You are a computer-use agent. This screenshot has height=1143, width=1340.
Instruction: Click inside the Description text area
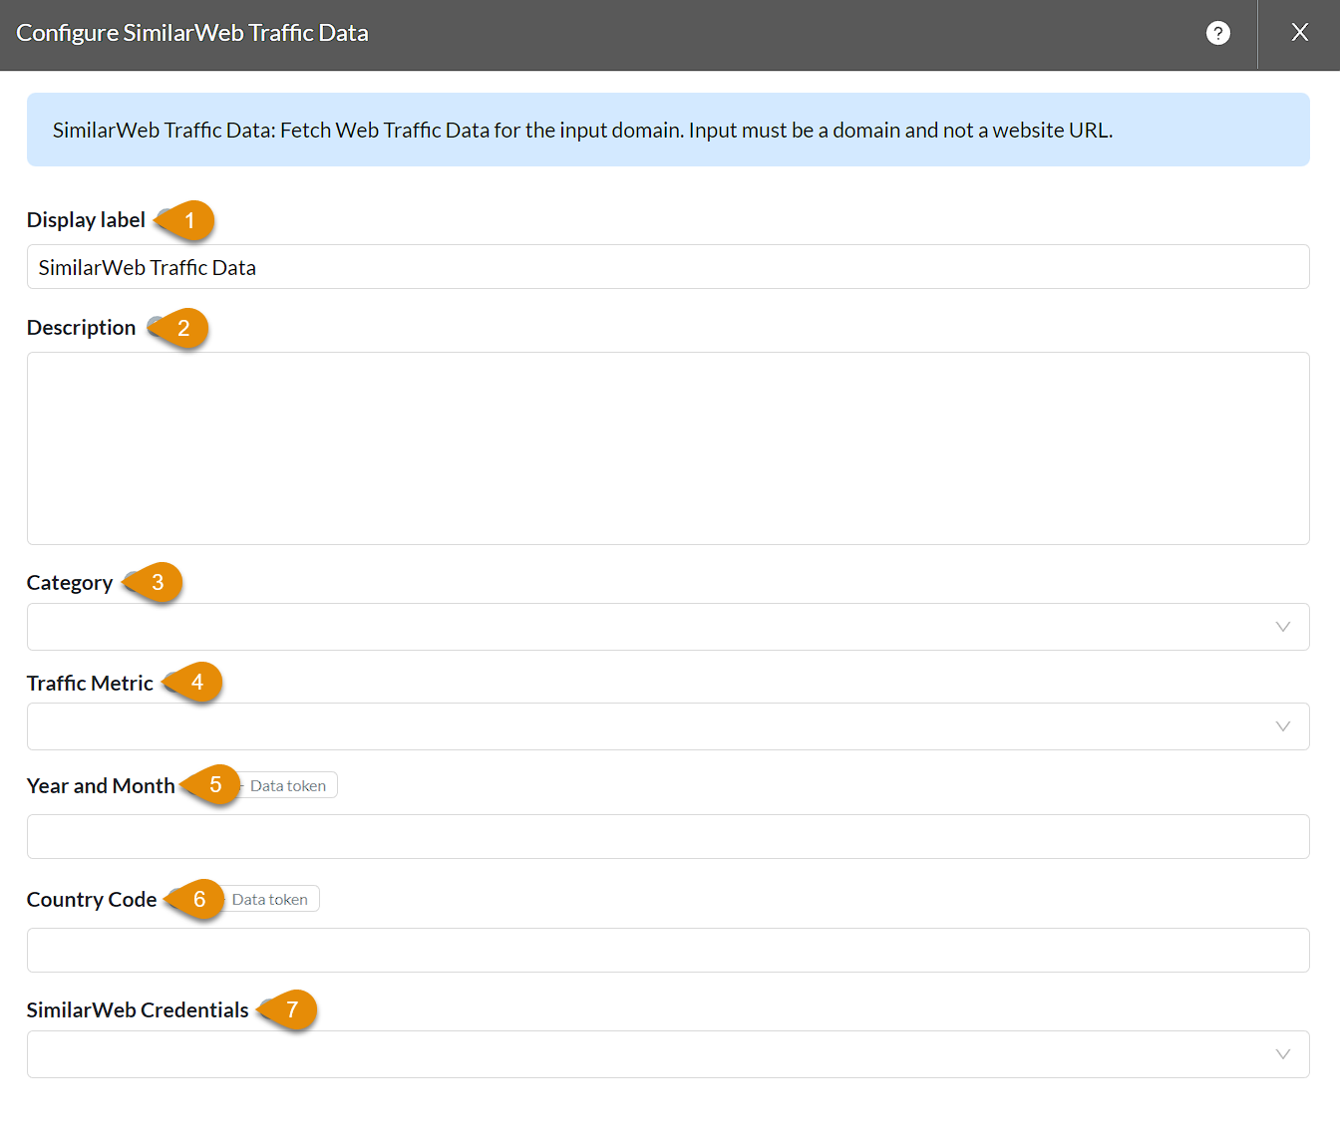[667, 448]
